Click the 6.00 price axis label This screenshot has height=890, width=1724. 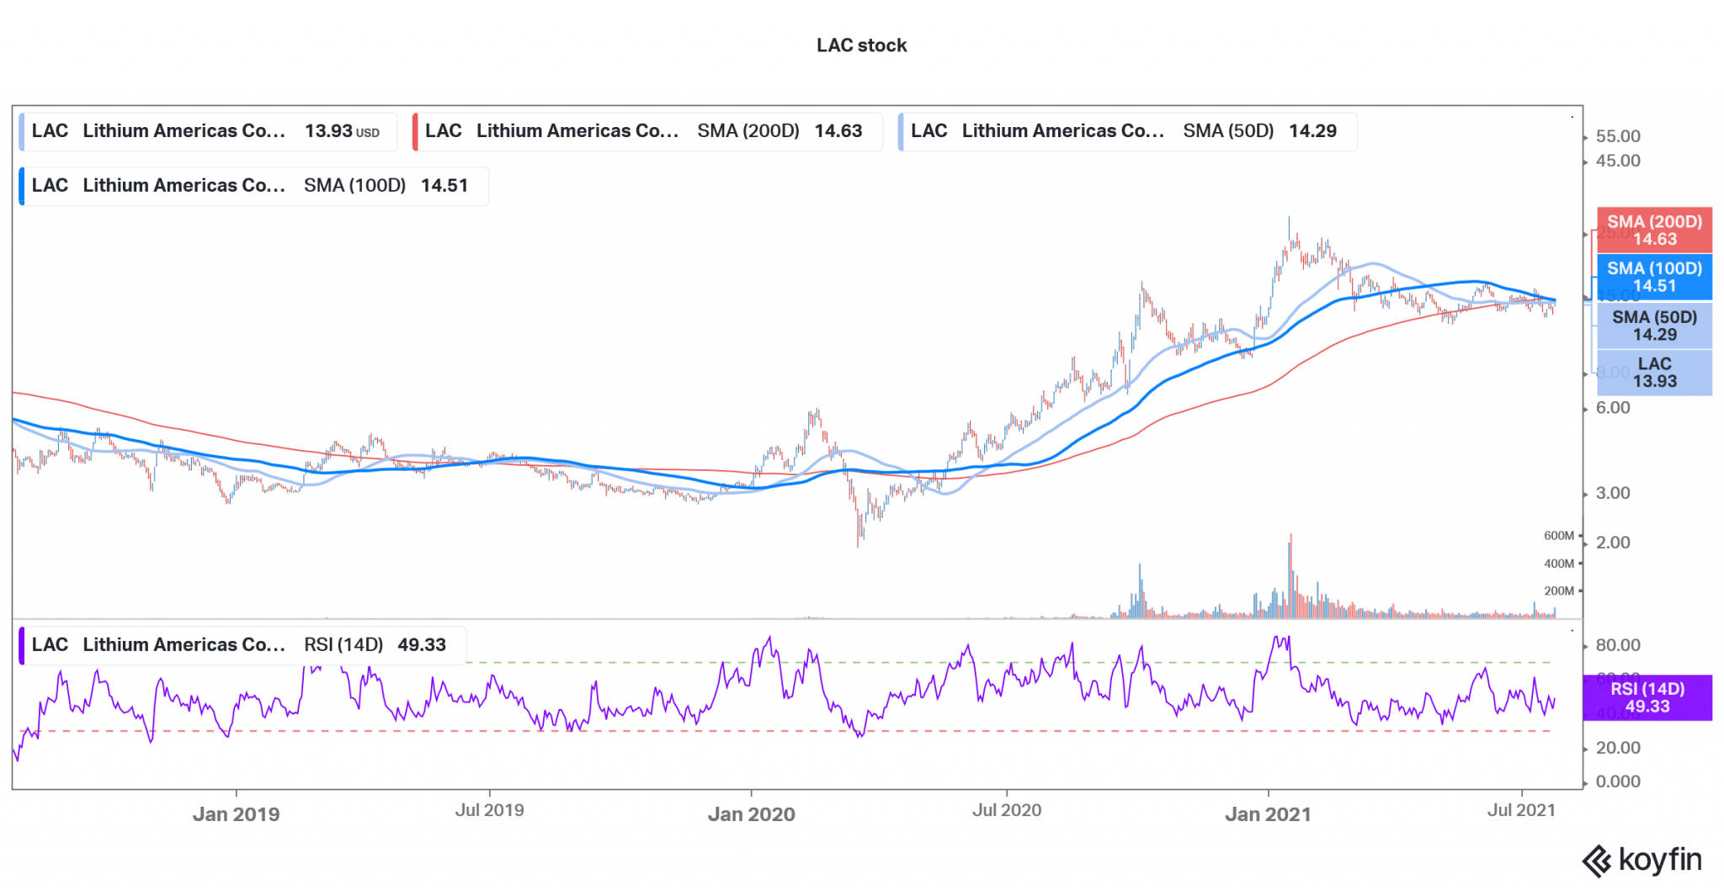click(1613, 408)
